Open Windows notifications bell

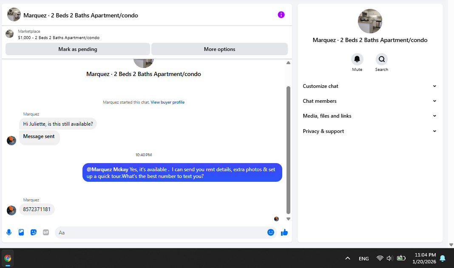[443, 258]
